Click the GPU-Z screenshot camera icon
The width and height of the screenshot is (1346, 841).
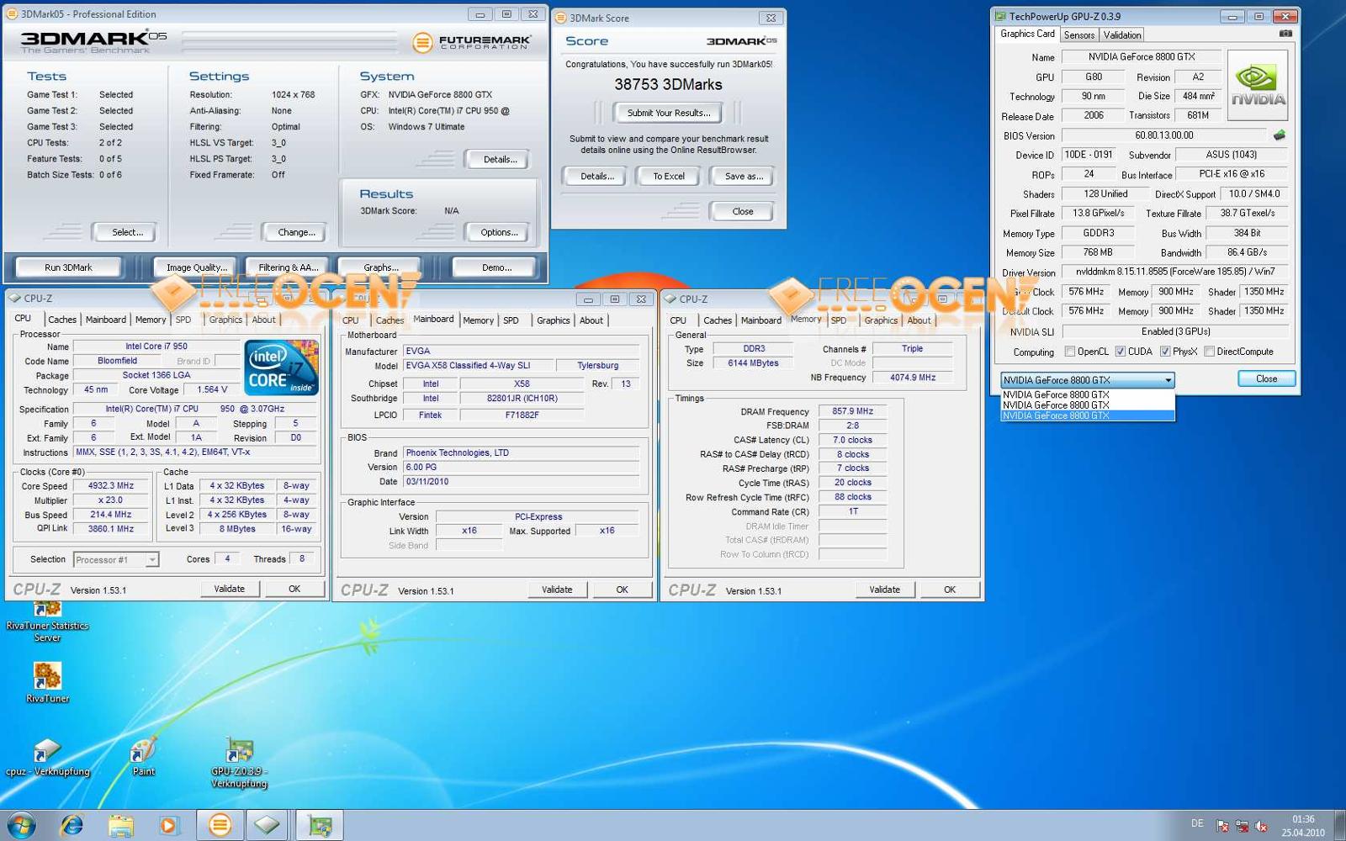1285,34
